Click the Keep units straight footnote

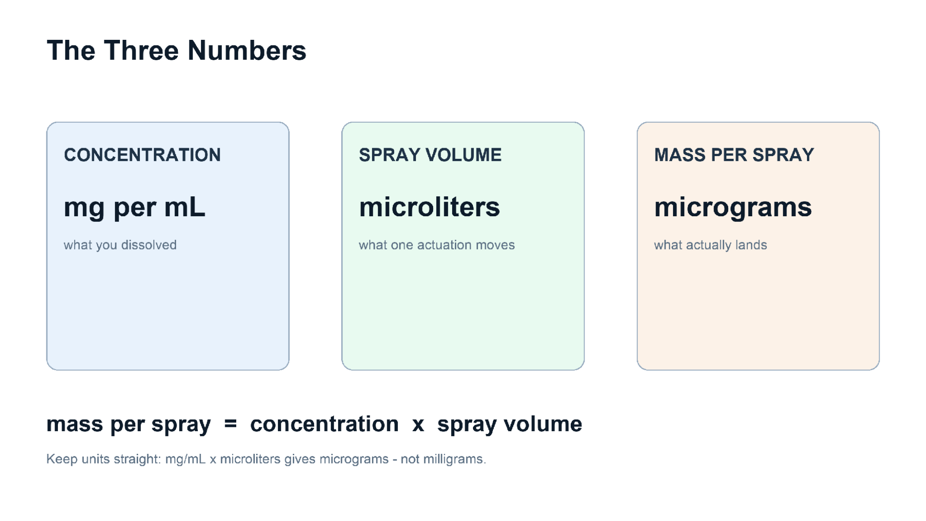[266, 459]
